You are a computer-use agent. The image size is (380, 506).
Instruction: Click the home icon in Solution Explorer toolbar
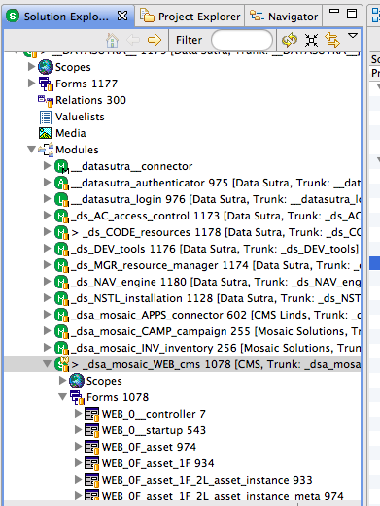pos(112,40)
